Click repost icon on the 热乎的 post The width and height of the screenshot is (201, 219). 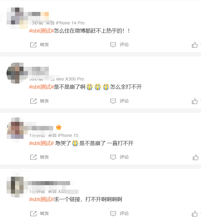(33, 45)
